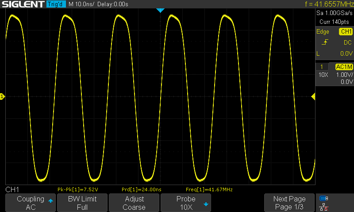Click the blue arrow on Coupling button

[50, 201]
